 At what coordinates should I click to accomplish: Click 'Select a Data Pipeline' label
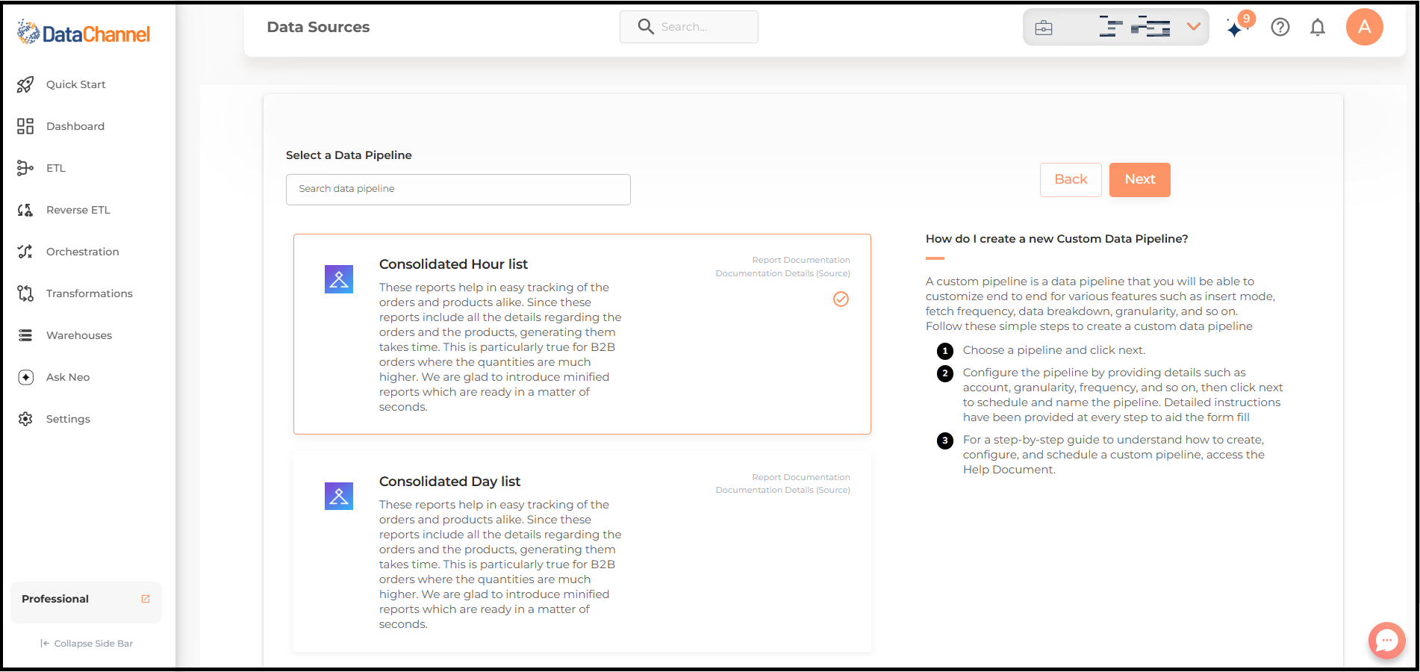click(x=349, y=155)
